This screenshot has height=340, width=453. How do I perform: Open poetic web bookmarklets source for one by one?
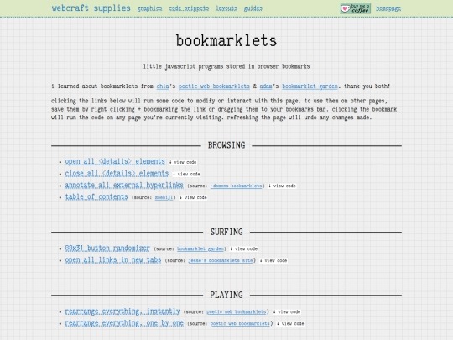pos(240,323)
